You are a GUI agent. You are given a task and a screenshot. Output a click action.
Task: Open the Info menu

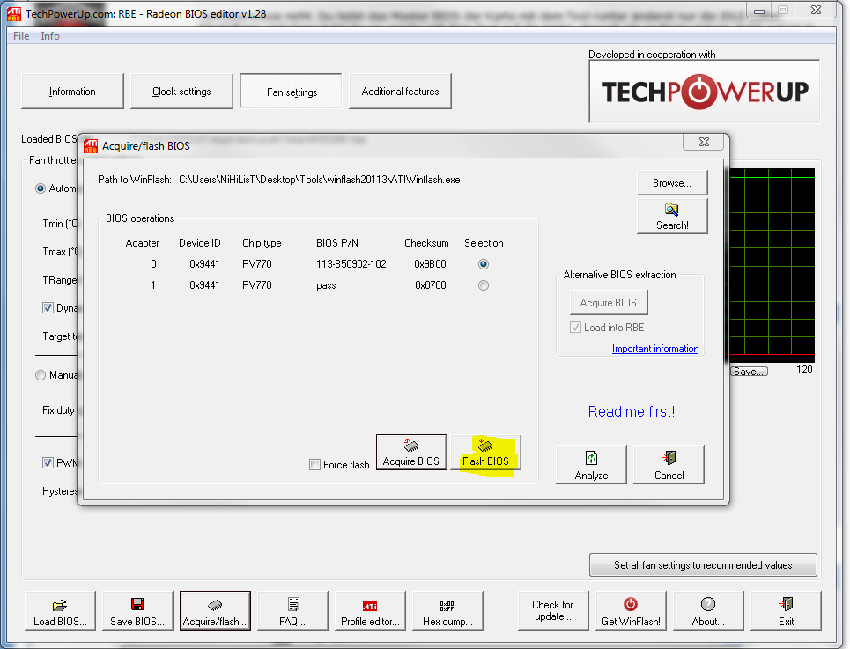click(50, 36)
